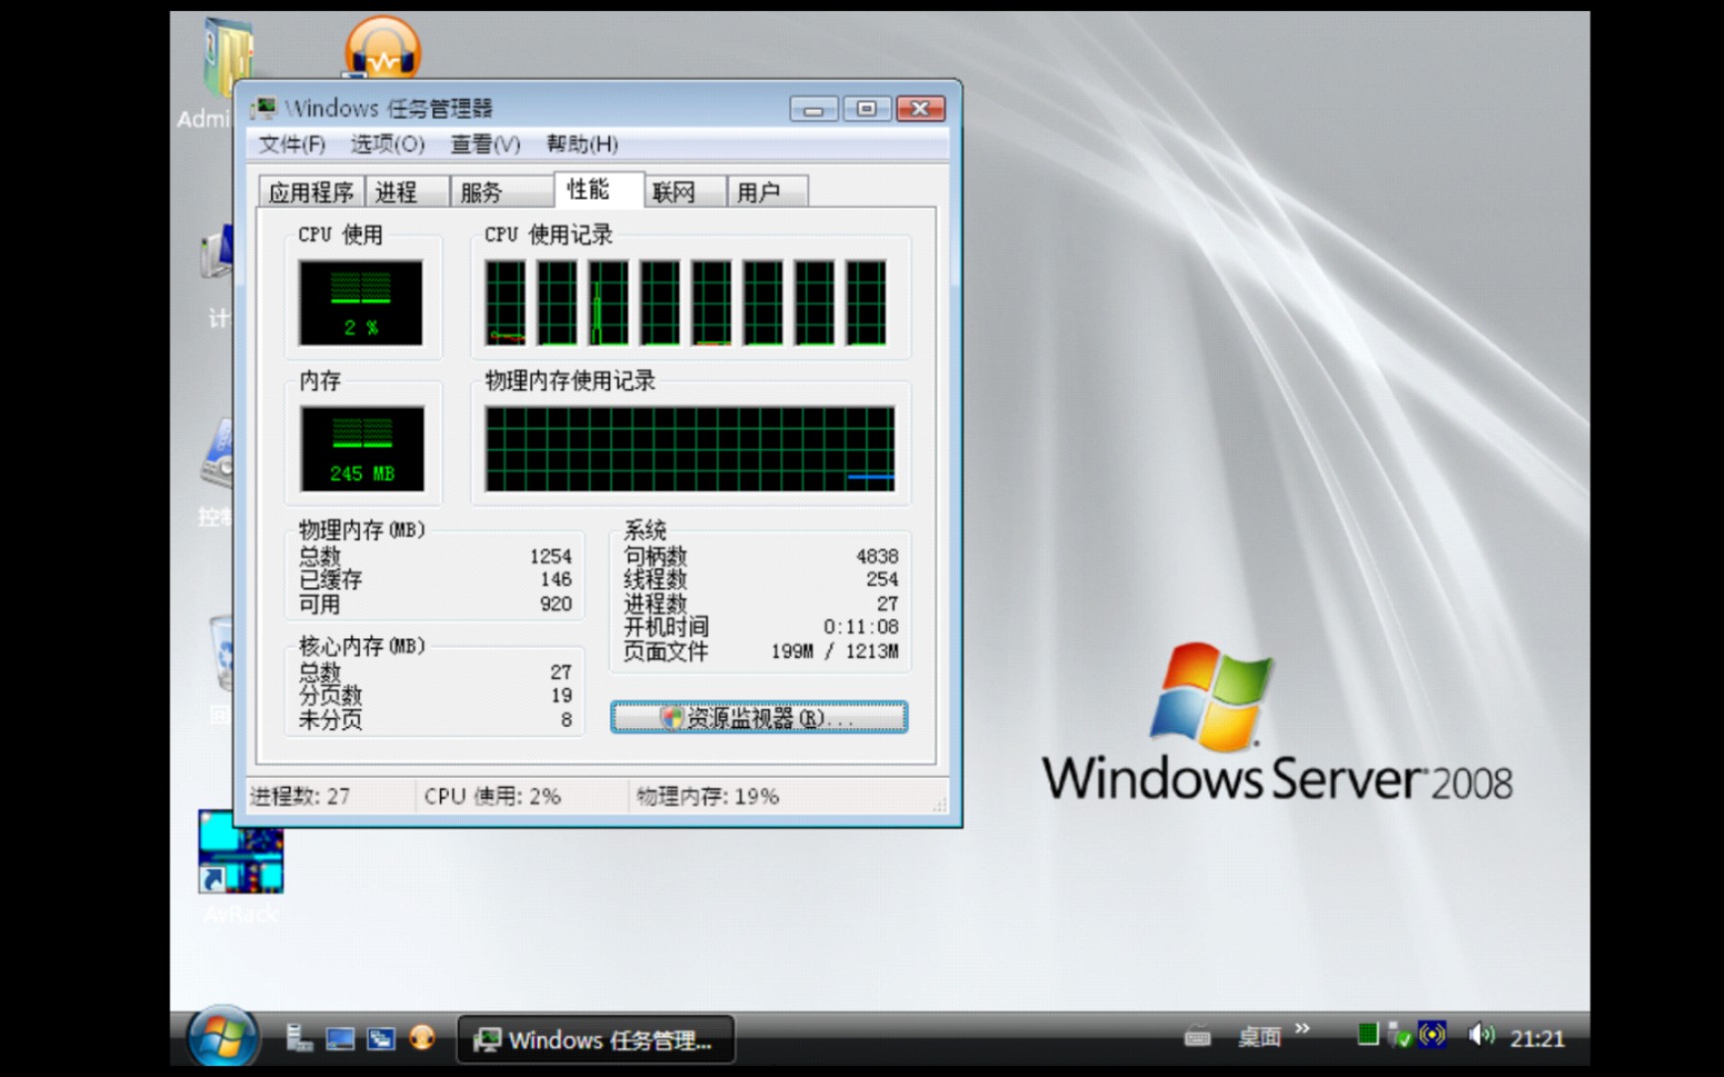The height and width of the screenshot is (1077, 1724).
Task: Open the 文件(F) menu
Action: point(292,145)
